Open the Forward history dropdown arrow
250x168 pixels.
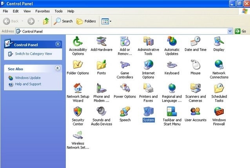pyautogui.click(x=38, y=21)
